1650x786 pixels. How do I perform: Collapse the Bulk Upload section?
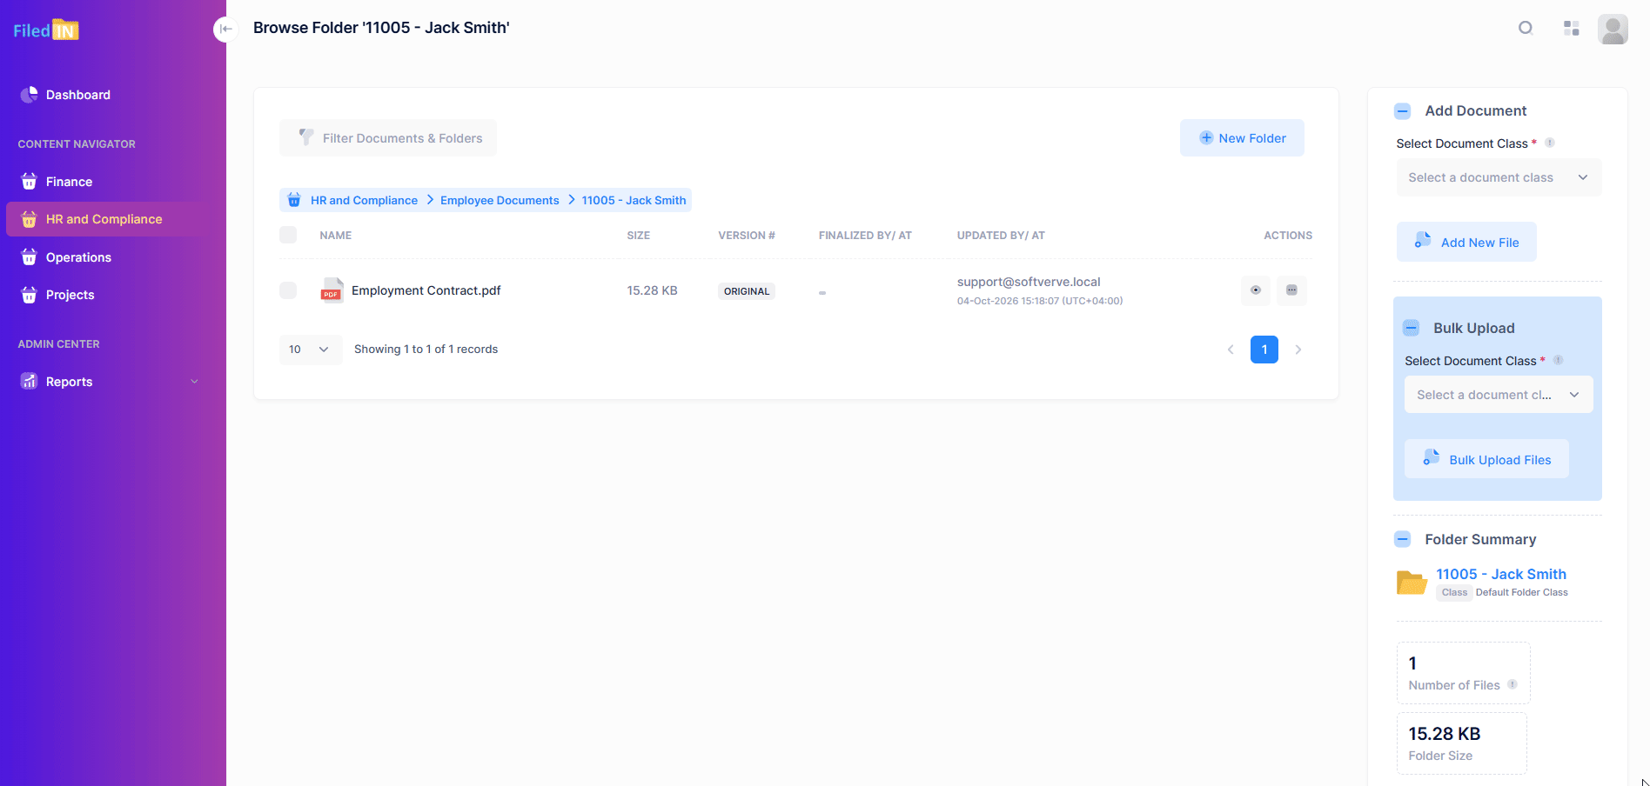click(x=1411, y=328)
